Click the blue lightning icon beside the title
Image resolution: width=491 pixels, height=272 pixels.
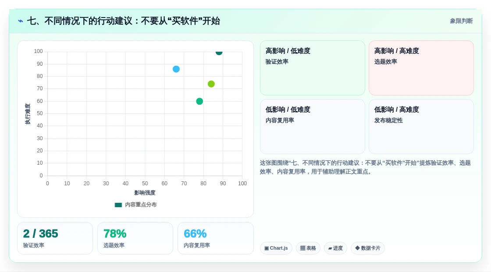click(x=21, y=21)
